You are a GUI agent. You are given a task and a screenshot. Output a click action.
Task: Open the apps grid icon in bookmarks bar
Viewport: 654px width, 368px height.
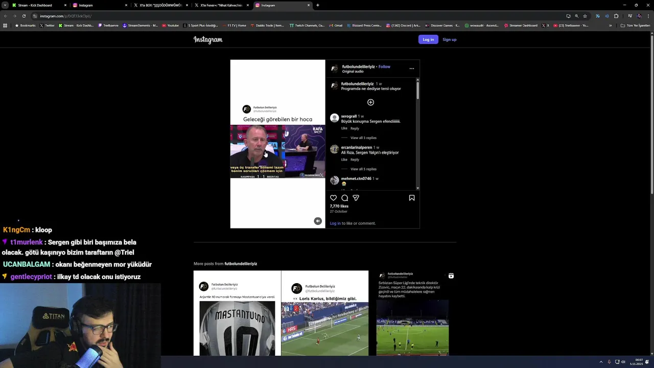6,25
